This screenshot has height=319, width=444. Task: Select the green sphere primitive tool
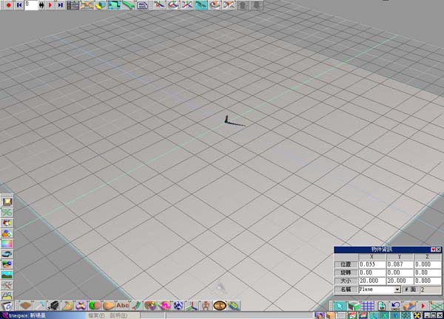click(x=95, y=306)
